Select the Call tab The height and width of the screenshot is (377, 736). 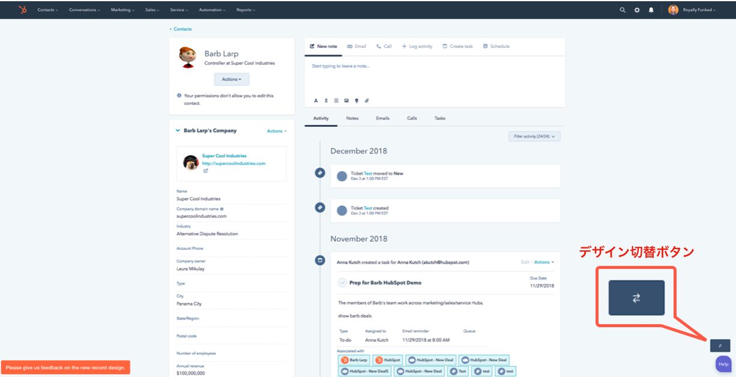tap(384, 46)
